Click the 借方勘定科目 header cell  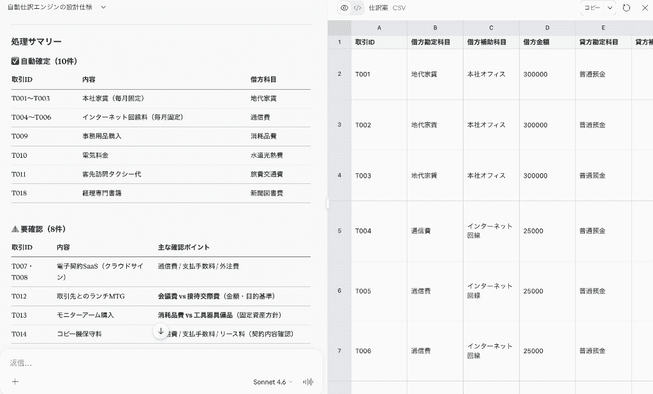tap(435, 42)
